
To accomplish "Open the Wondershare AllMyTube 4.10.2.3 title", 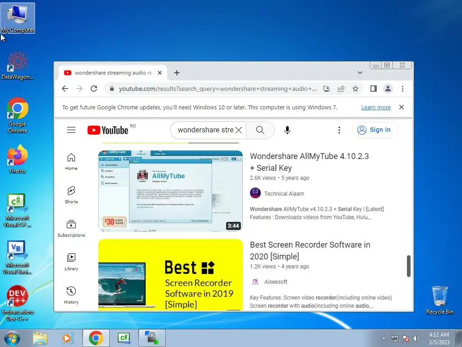I will point(310,162).
